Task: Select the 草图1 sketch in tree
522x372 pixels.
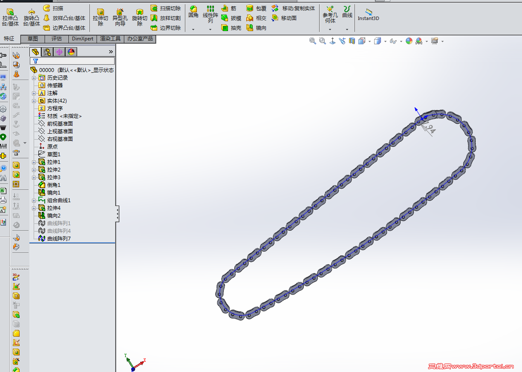Action: click(49, 155)
